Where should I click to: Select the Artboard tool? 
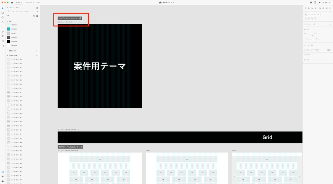click(3, 41)
